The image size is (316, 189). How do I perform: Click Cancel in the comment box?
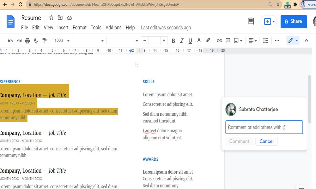(x=266, y=141)
